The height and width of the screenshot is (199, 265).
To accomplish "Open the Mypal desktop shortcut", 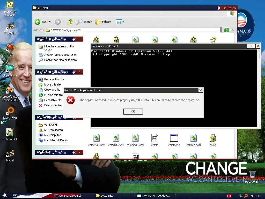I will click(10, 156).
